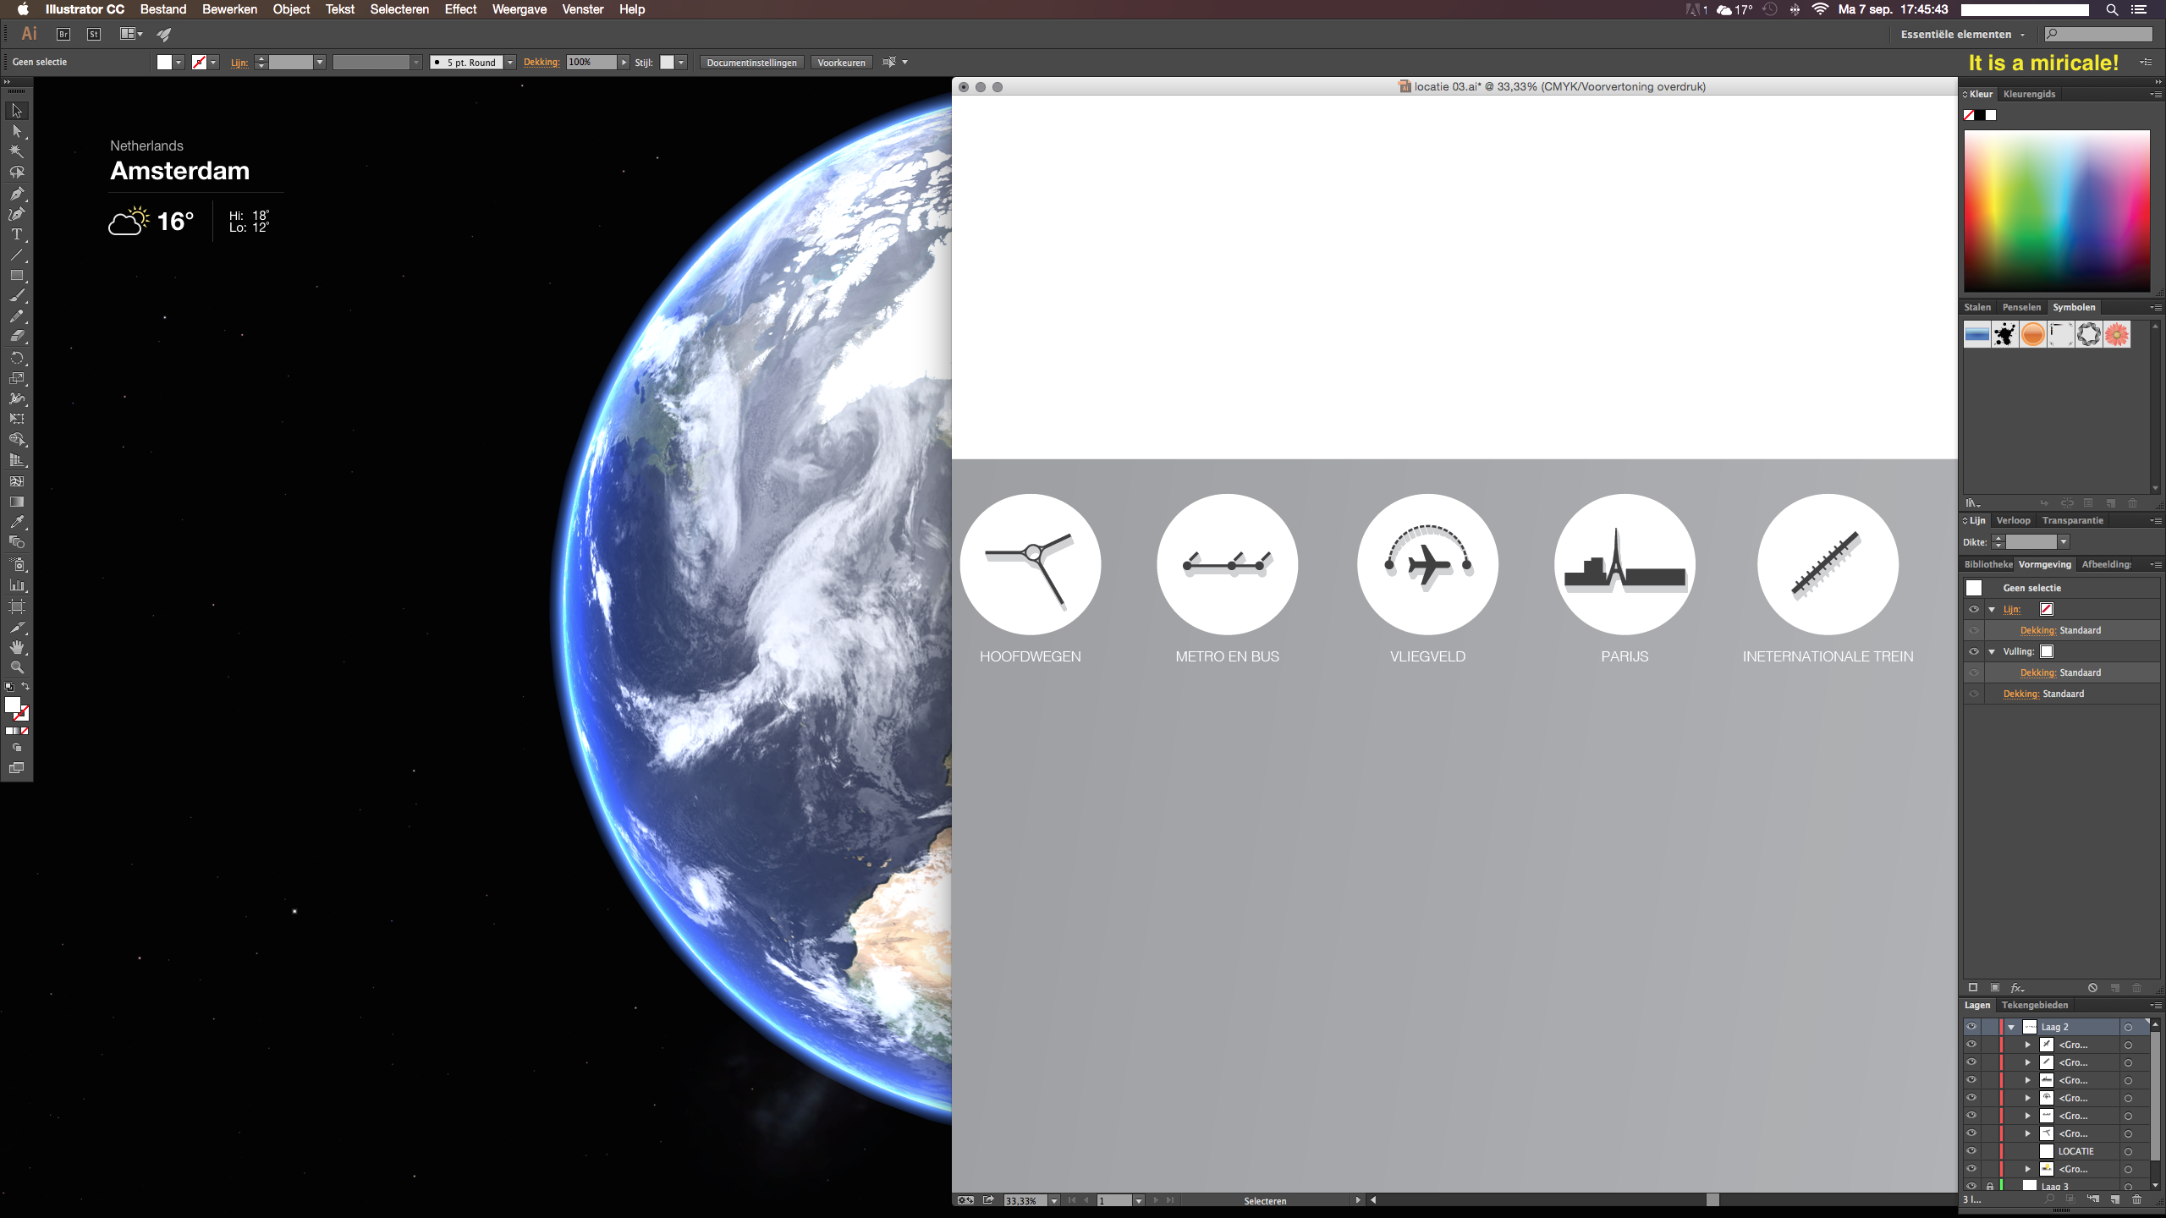Expand the eGro... sublayer item
The width and height of the screenshot is (2166, 1218).
[2027, 1044]
